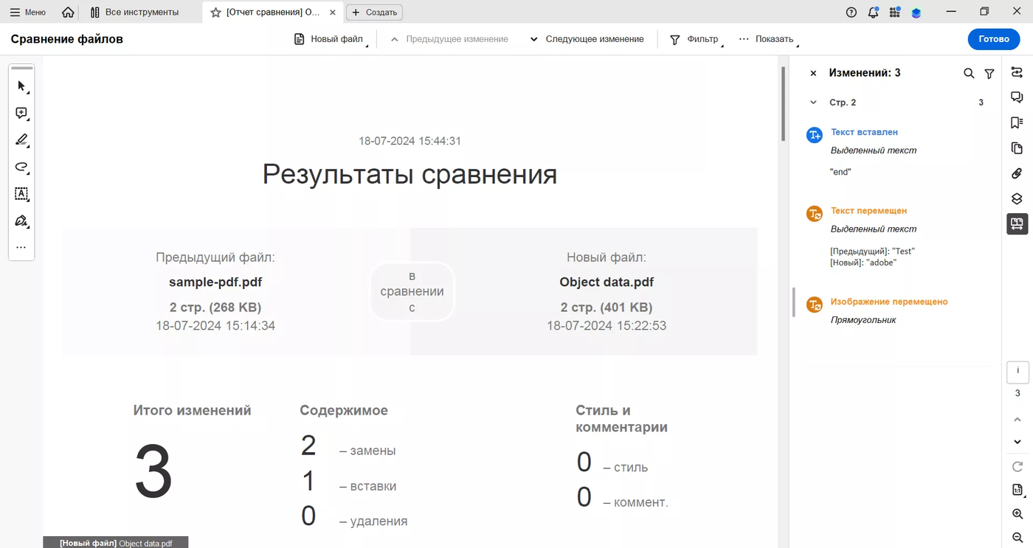The height and width of the screenshot is (548, 1033).
Task: Rotate the page view
Action: tap(1018, 466)
